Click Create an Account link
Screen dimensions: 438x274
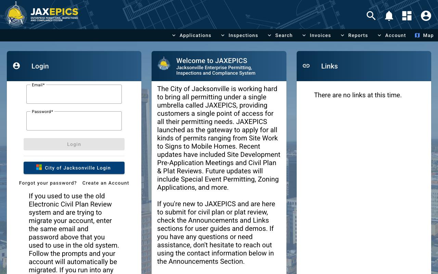(x=106, y=183)
